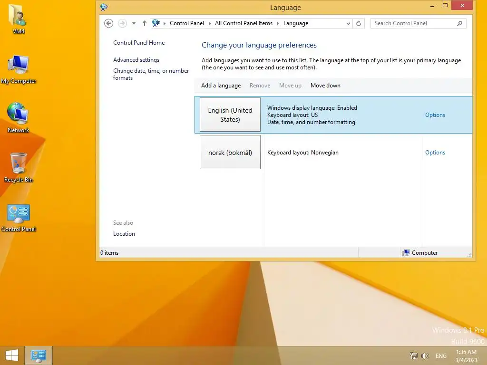The width and height of the screenshot is (487, 365).
Task: Select the Control Panel desktop icon
Action: point(19,218)
